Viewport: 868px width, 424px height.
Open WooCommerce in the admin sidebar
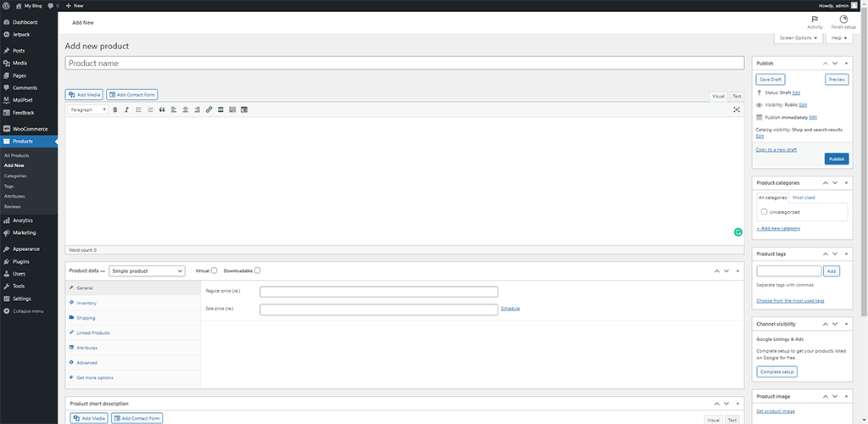30,129
